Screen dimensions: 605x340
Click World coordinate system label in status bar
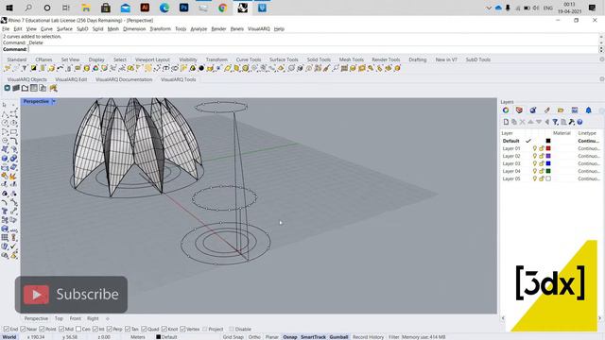click(x=9, y=337)
